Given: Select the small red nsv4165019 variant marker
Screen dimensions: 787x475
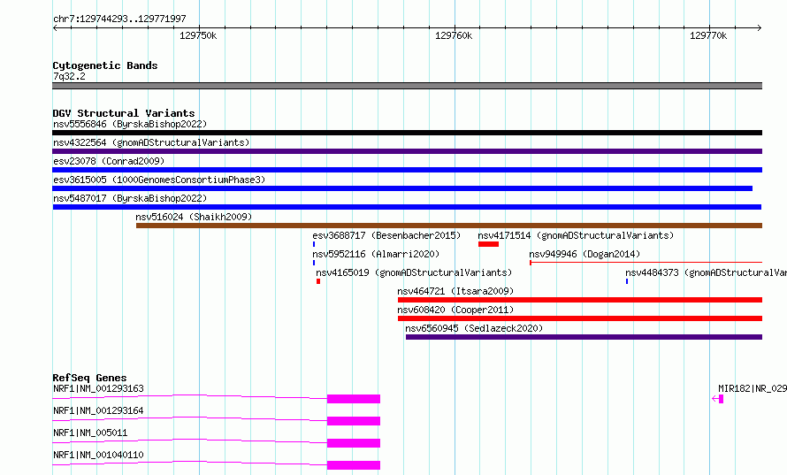Looking at the screenshot, I should pos(318,281).
